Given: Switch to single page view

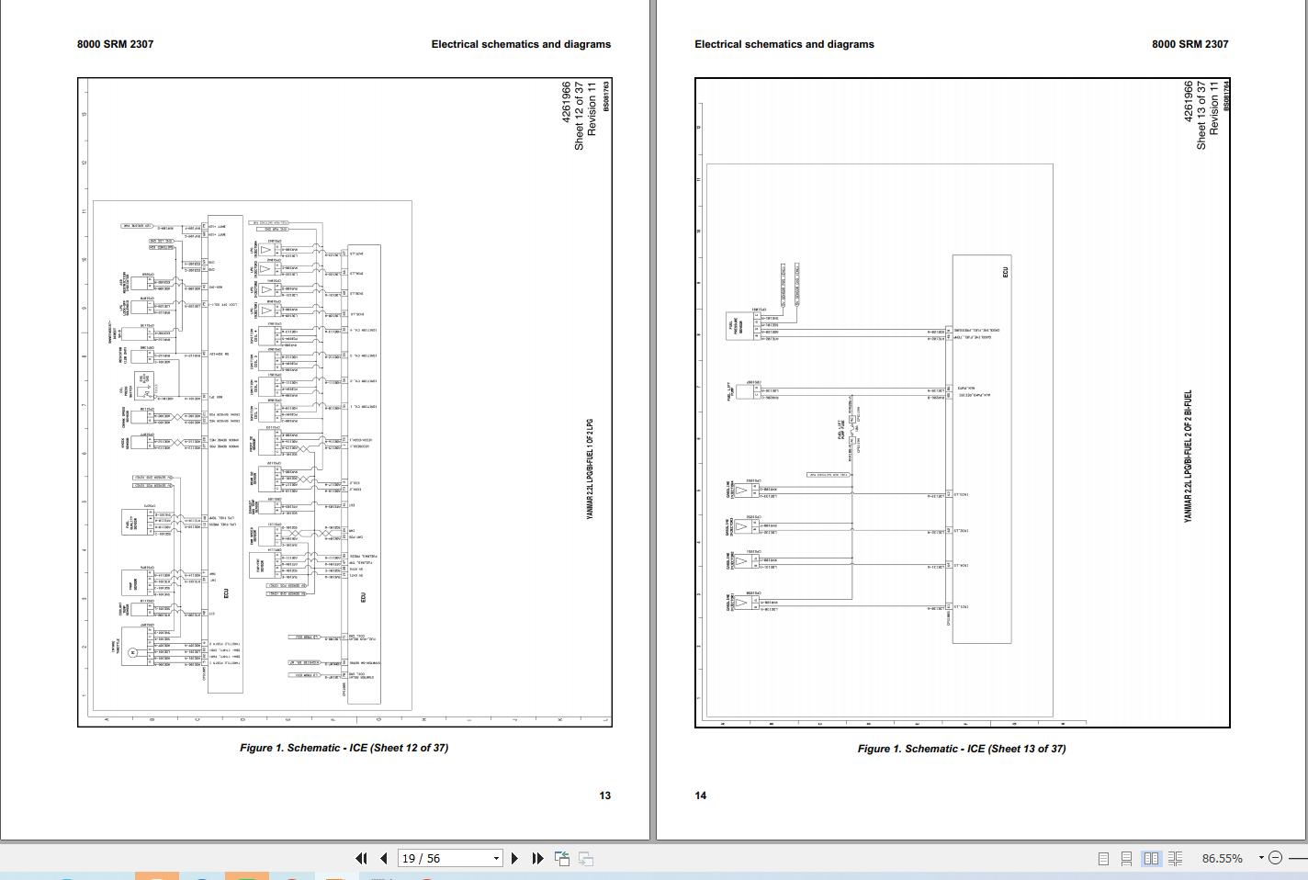Looking at the screenshot, I should click(1103, 858).
